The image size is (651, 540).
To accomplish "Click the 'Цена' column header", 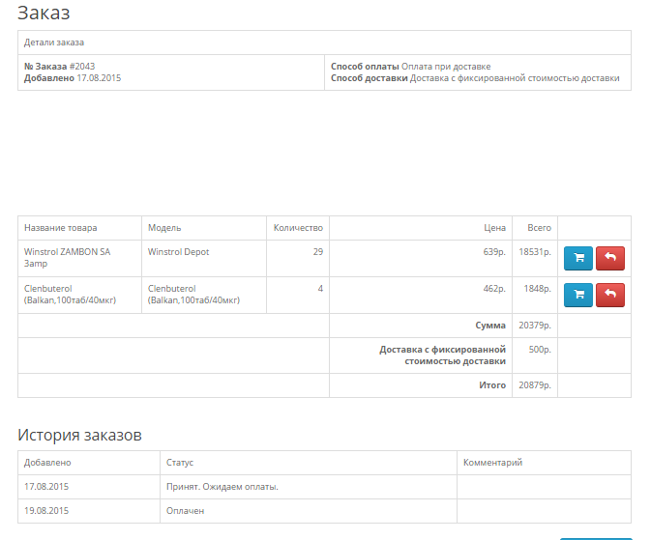I will click(494, 228).
